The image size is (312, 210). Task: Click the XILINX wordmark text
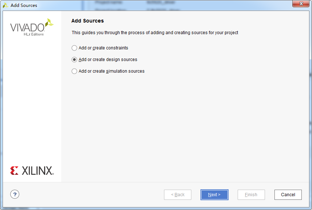point(38,171)
